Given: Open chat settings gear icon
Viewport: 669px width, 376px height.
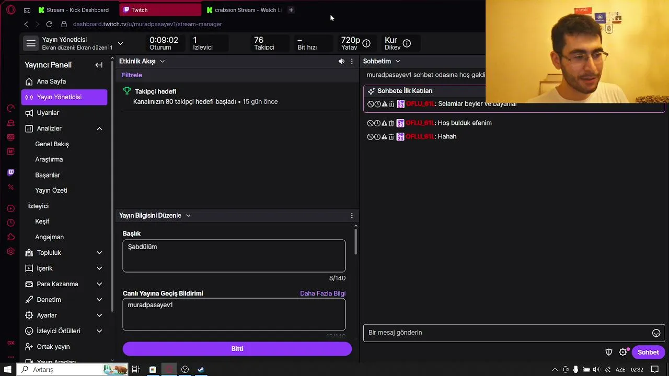Looking at the screenshot, I should click(x=623, y=352).
